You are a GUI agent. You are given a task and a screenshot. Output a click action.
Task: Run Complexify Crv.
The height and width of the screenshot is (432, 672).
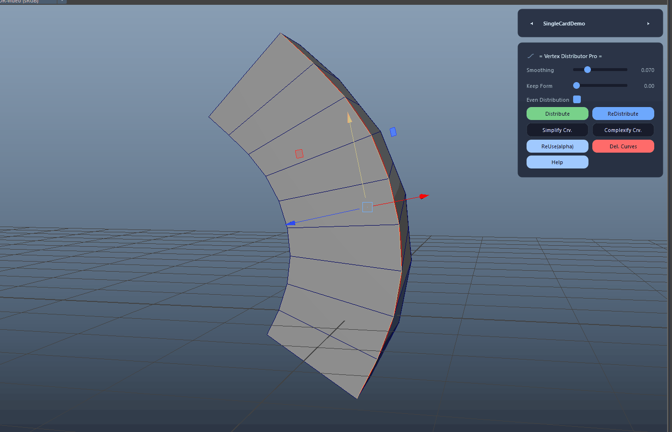(x=623, y=130)
